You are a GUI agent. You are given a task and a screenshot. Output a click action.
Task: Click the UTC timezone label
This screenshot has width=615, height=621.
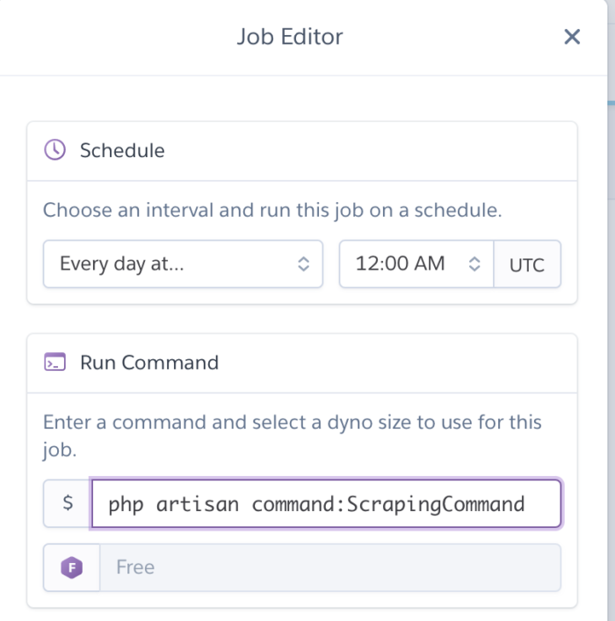tap(527, 264)
